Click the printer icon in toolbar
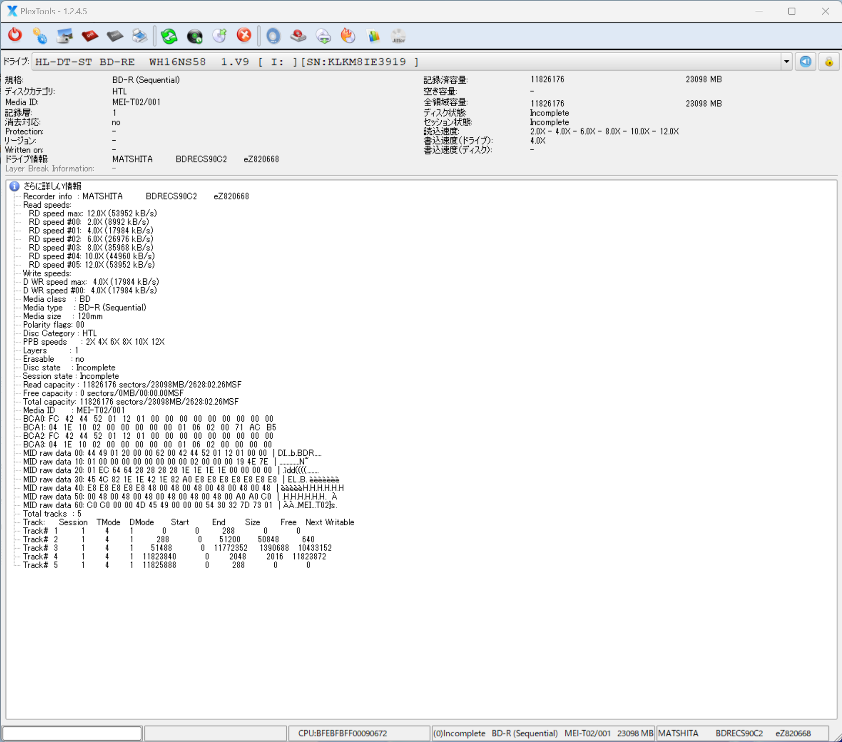The height and width of the screenshot is (742, 842). click(139, 36)
